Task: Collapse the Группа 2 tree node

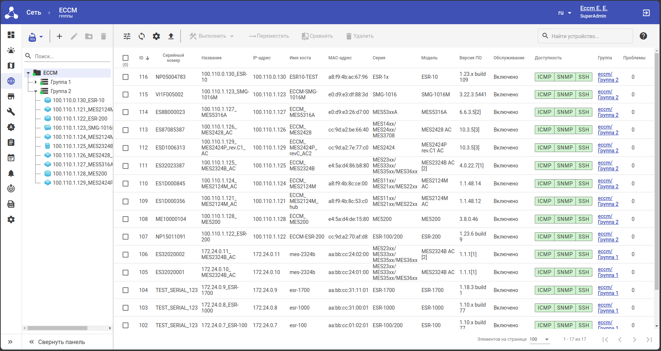Action: (36, 91)
